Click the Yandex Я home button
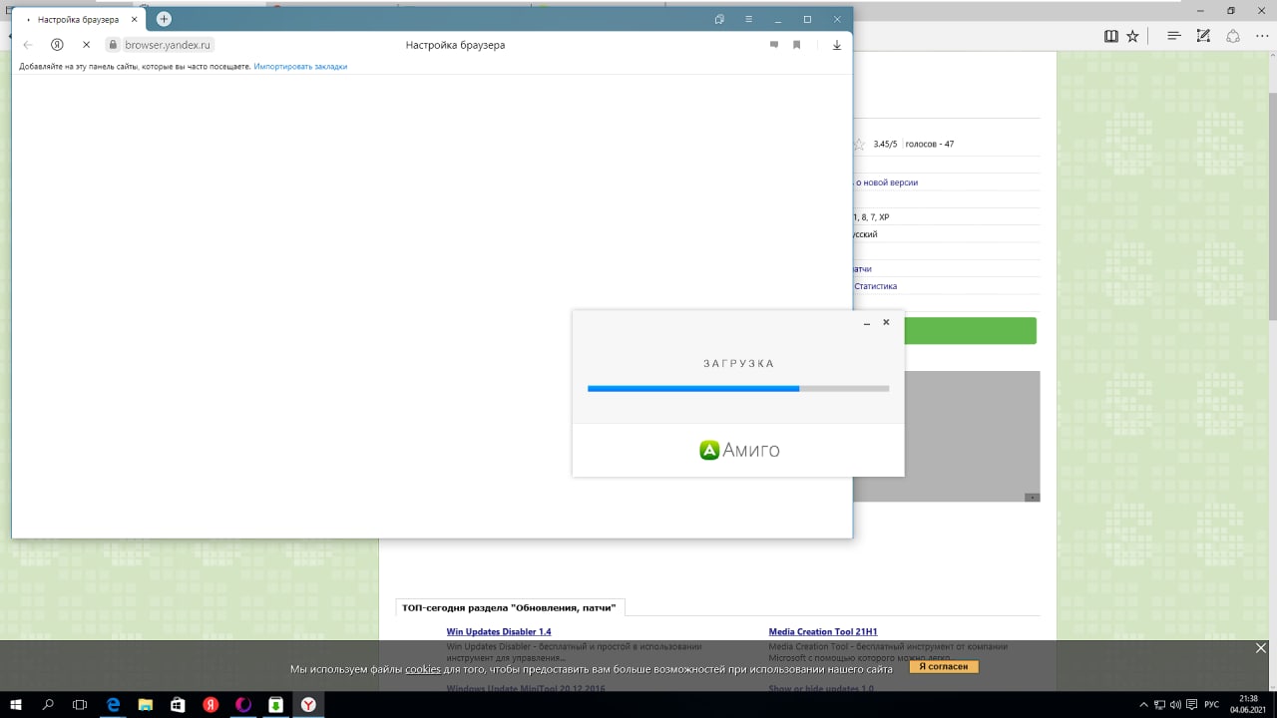1277x718 pixels. pyautogui.click(x=57, y=45)
